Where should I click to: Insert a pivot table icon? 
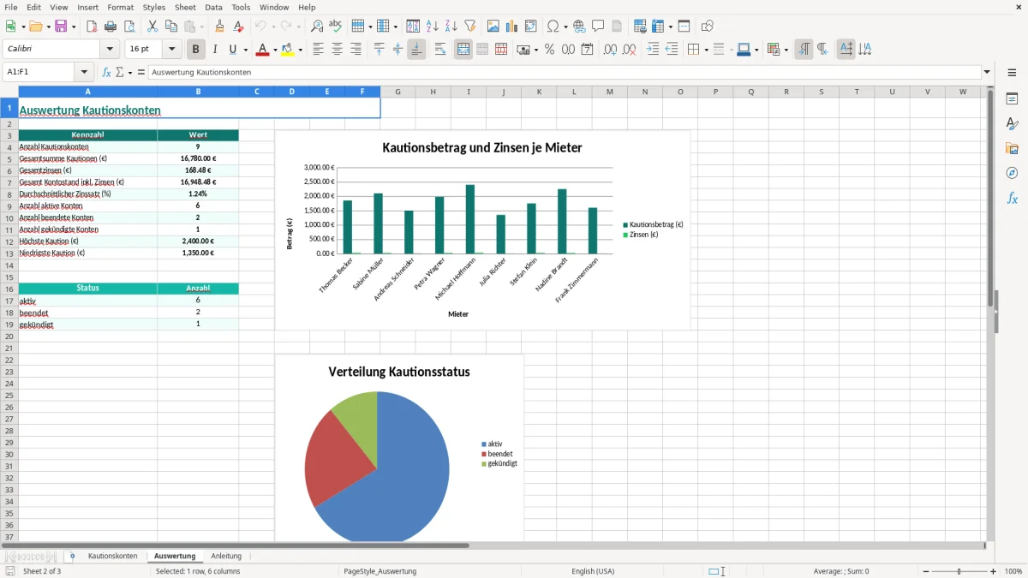[x=531, y=27]
